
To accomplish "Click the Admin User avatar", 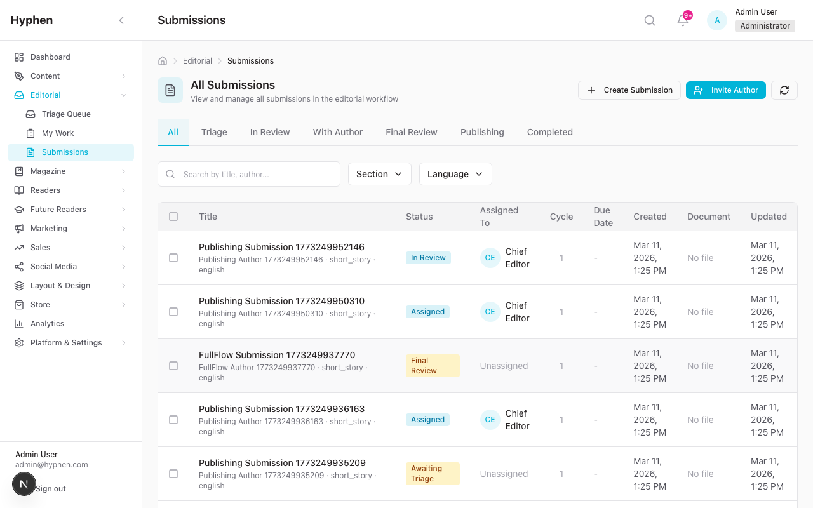I will 717,20.
